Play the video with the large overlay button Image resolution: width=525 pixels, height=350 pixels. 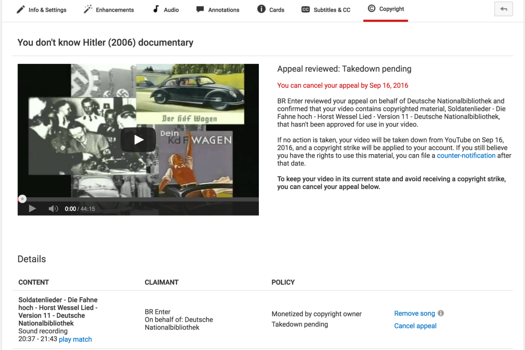(x=138, y=139)
